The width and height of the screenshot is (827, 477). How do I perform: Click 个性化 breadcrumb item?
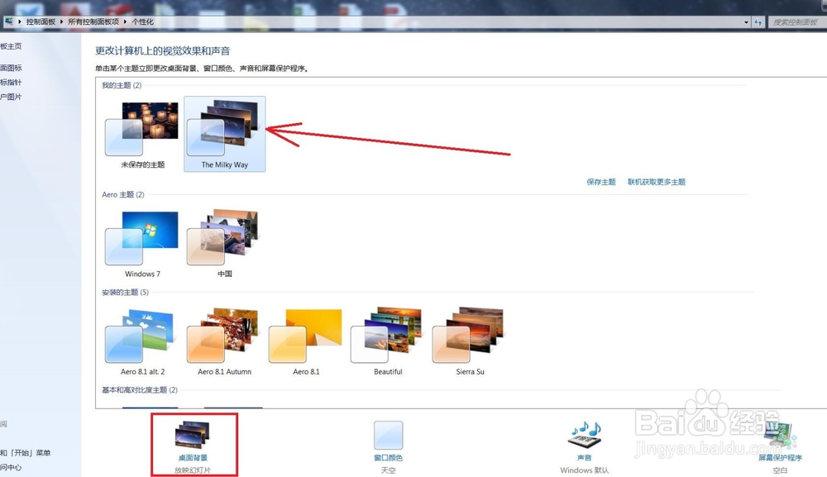pyautogui.click(x=142, y=21)
